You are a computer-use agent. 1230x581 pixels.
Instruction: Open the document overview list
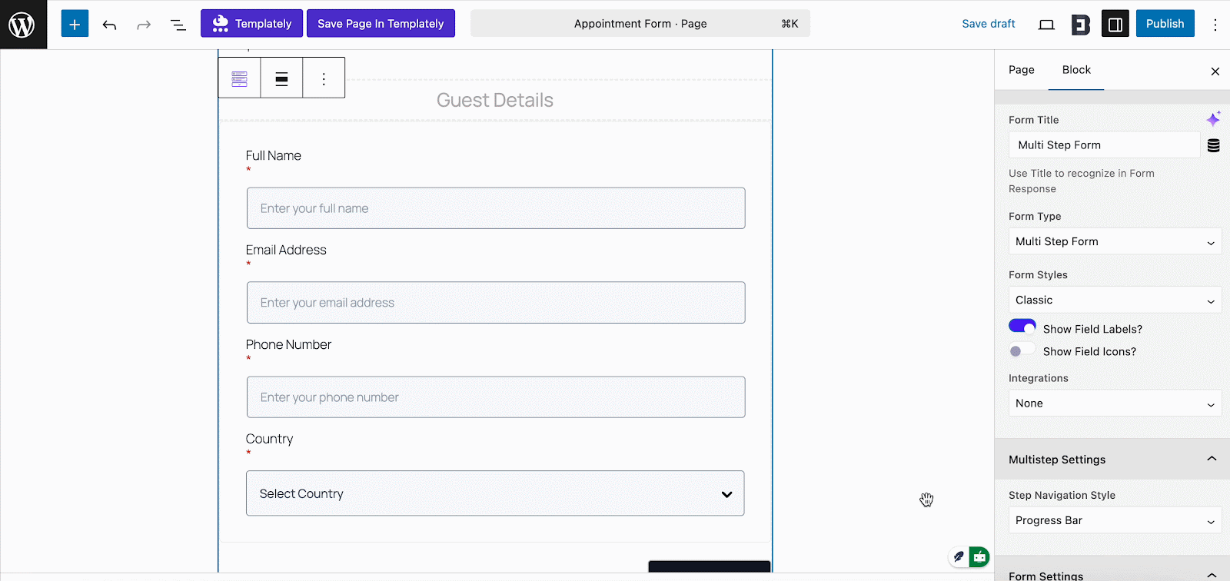coord(178,25)
